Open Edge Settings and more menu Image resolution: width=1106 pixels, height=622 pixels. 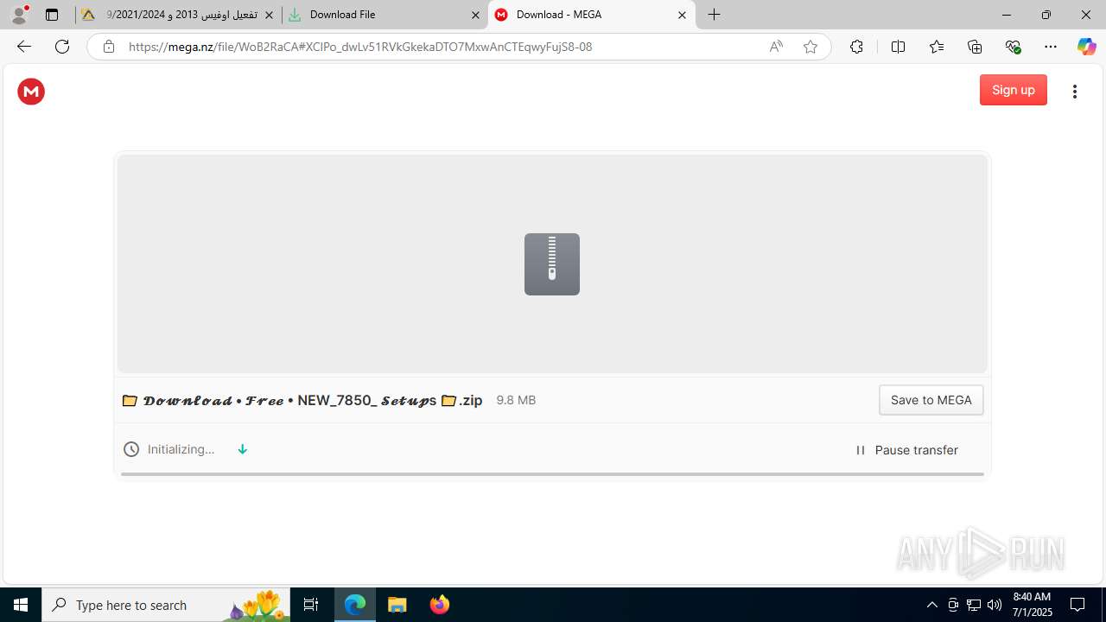pos(1051,47)
